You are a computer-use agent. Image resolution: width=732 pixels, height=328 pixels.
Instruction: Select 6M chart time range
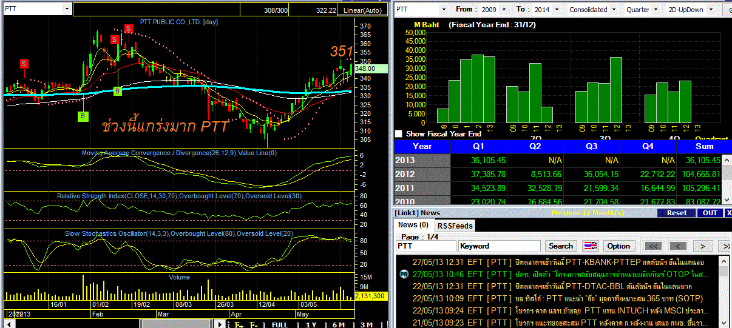tap(339, 324)
